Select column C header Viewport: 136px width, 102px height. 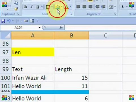coord(105,35)
